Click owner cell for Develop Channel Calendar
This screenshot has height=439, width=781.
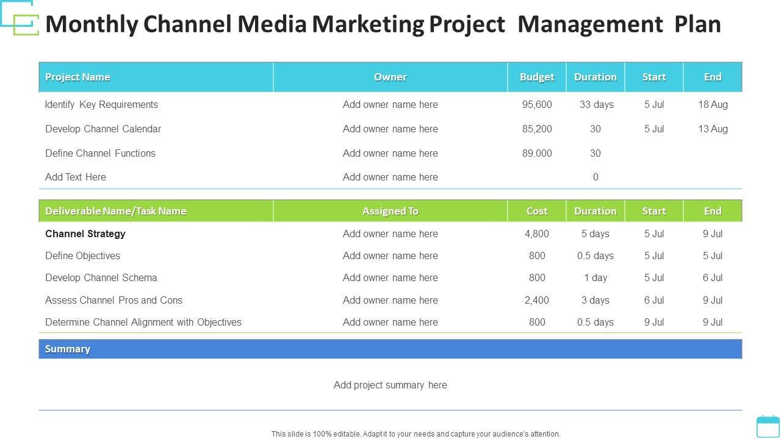390,129
